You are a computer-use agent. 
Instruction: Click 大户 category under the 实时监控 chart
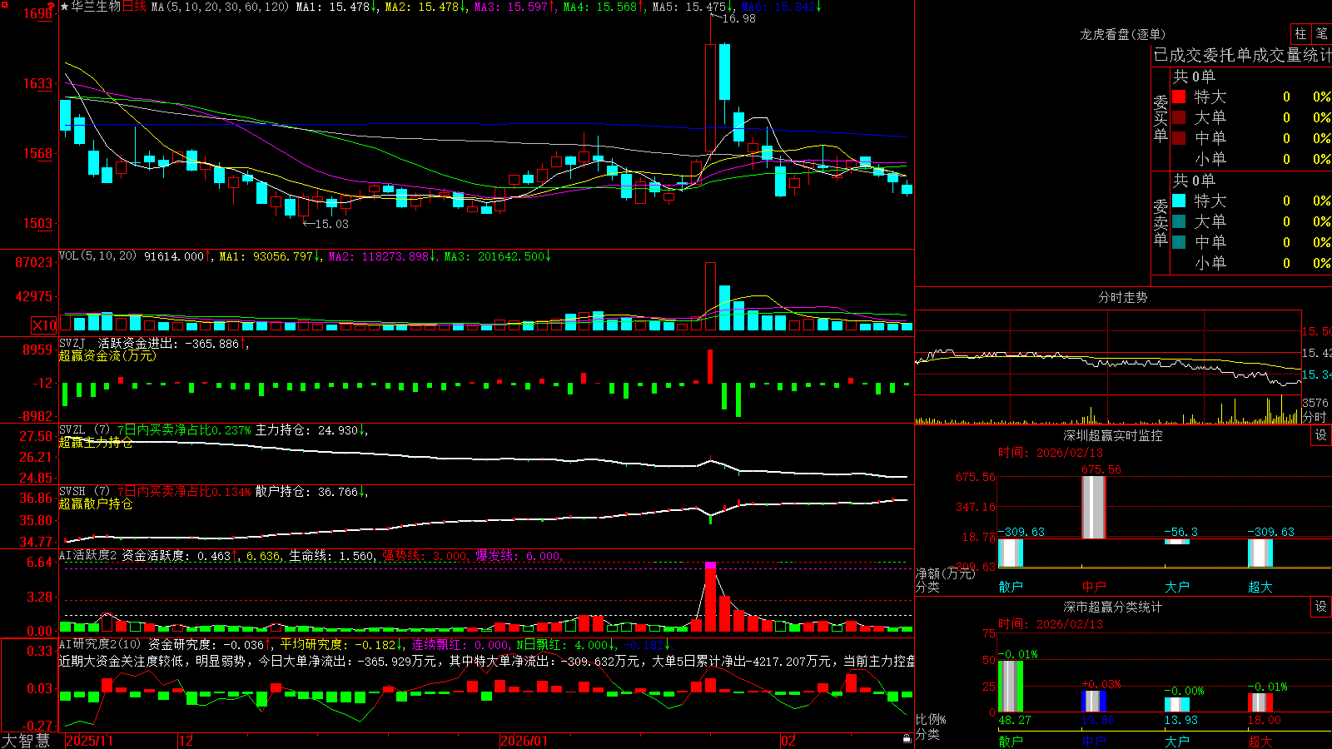coord(1177,587)
